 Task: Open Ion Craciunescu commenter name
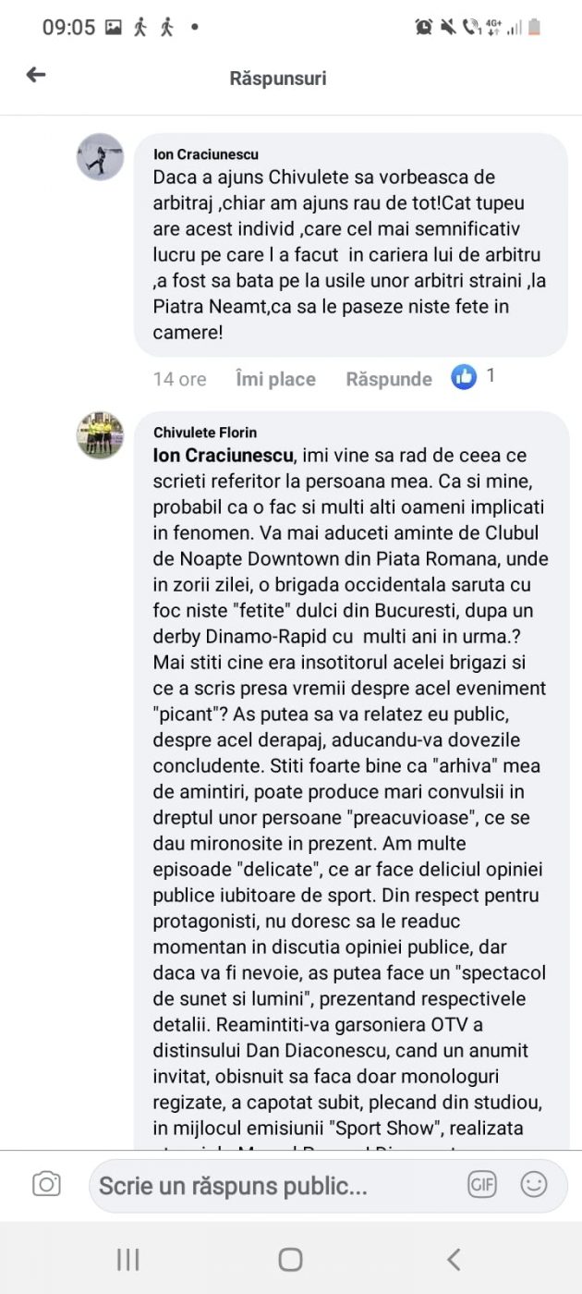point(206,154)
